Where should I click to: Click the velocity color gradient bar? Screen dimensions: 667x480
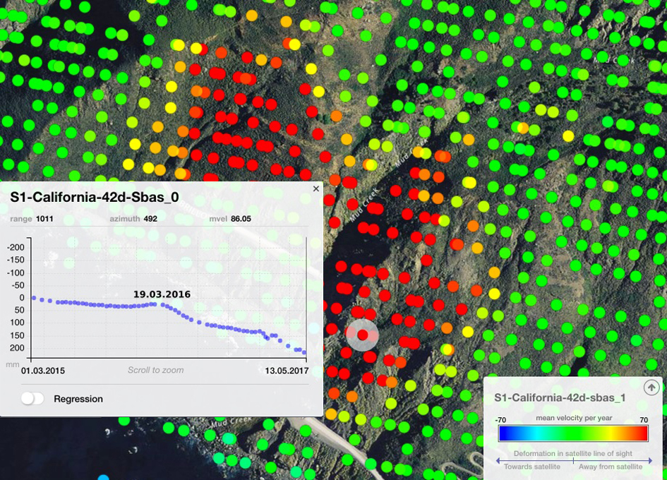(572, 433)
